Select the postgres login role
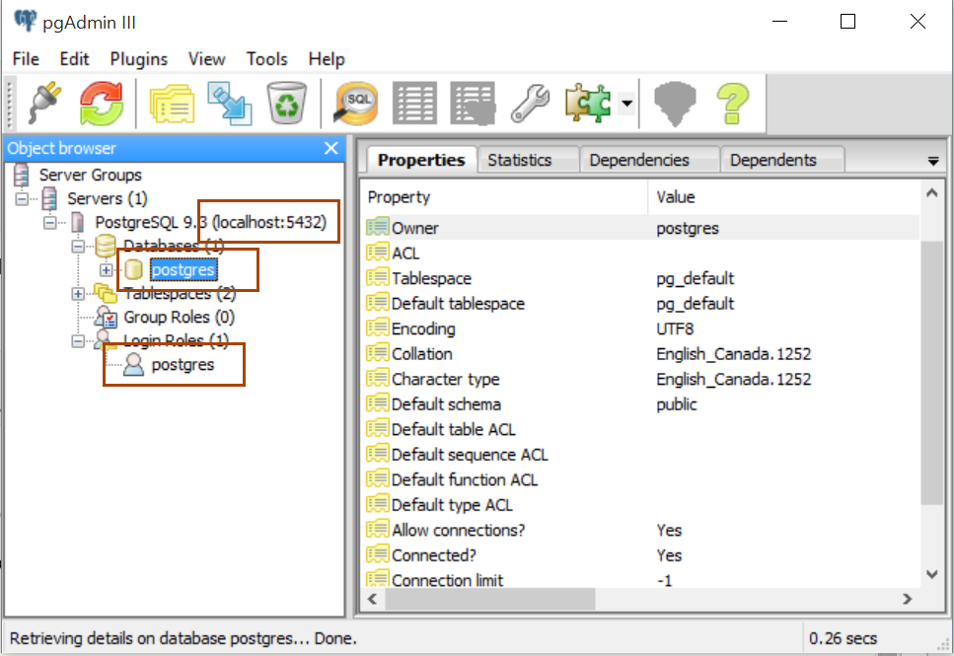Image resolution: width=954 pixels, height=656 pixels. [183, 365]
